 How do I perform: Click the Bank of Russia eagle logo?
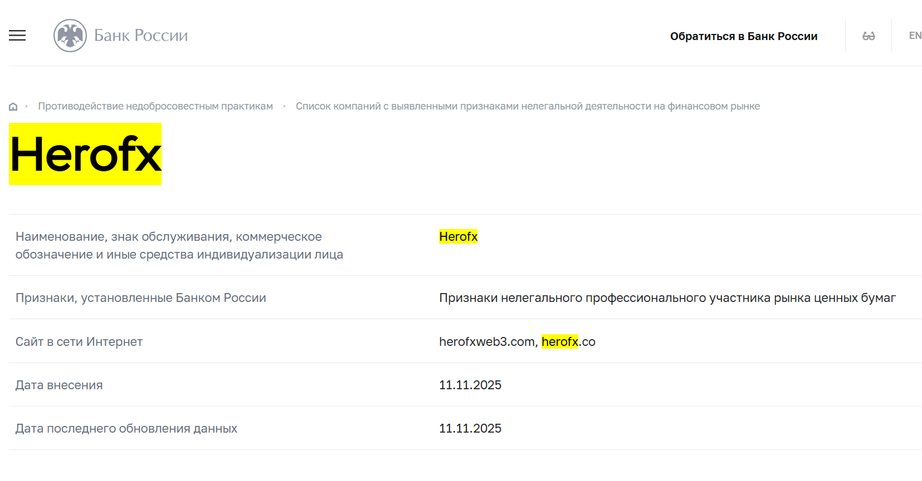coord(70,36)
